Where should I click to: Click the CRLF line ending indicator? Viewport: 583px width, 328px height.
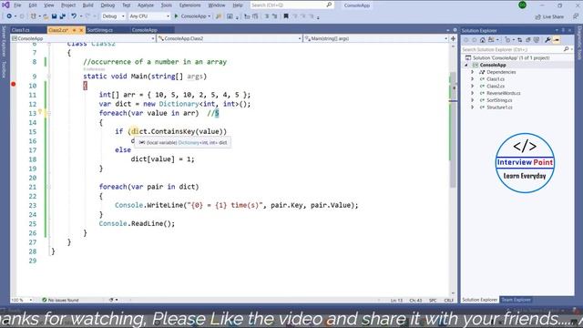tap(449, 300)
